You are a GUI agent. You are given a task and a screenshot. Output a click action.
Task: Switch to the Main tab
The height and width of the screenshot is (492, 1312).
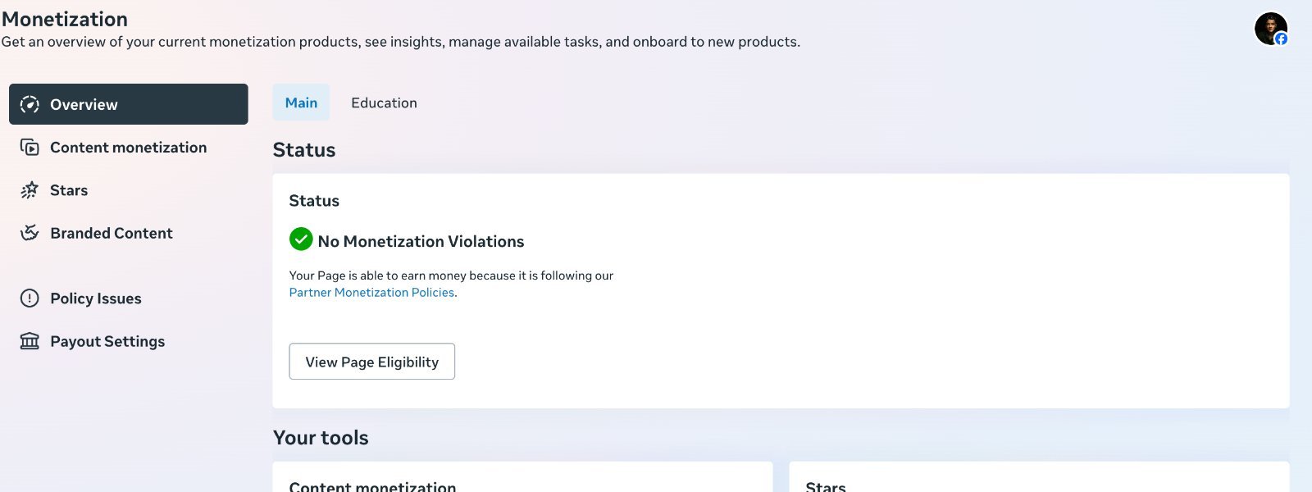[x=301, y=102]
